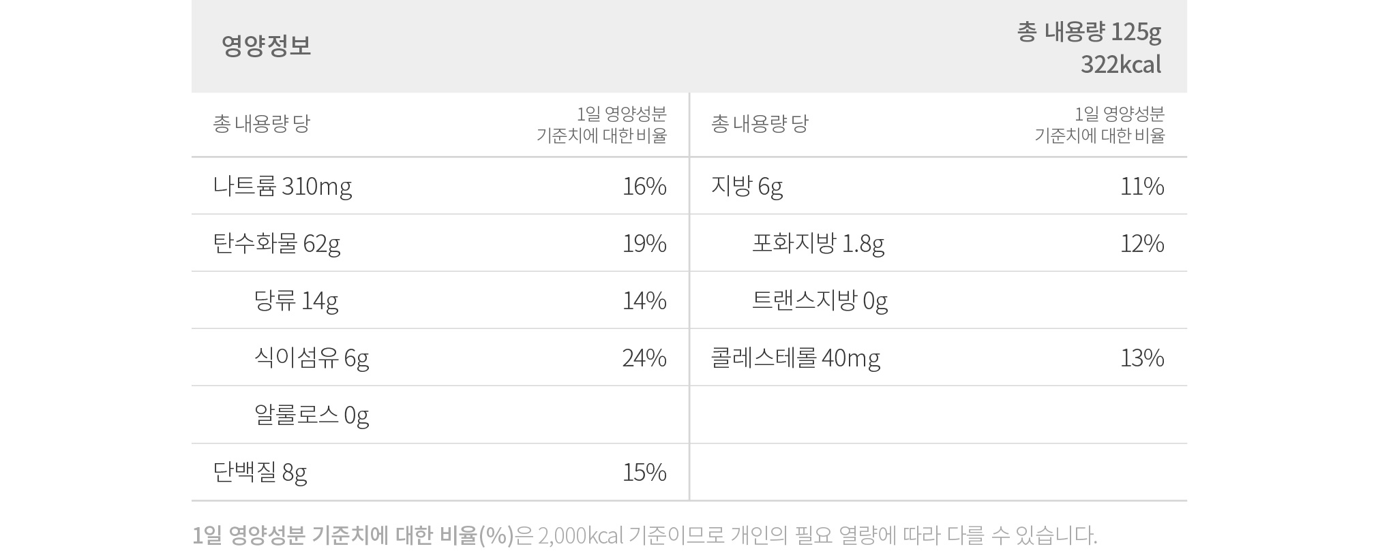This screenshot has height=551, width=1378.
Task: Click the 322kcal calorie value
Action: click(1120, 65)
